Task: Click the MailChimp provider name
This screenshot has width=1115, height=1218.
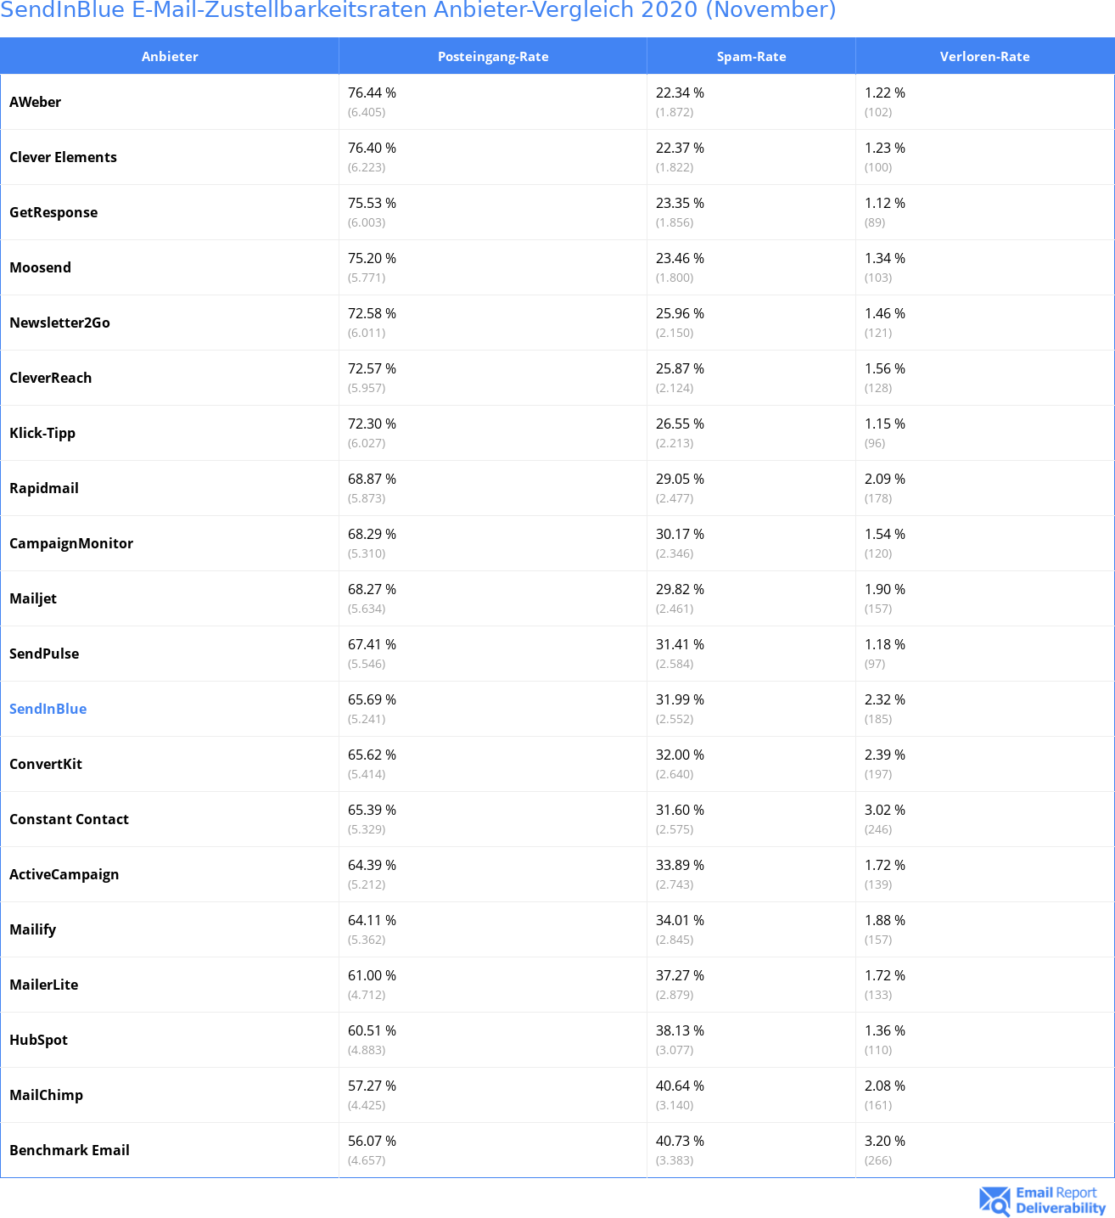Action: pyautogui.click(x=46, y=1095)
